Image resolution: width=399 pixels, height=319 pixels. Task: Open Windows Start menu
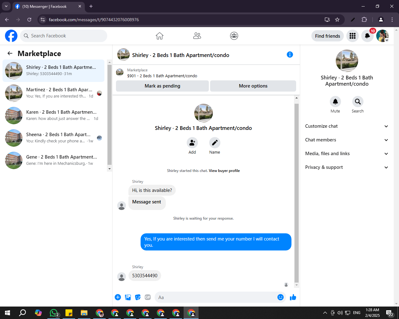(7, 313)
